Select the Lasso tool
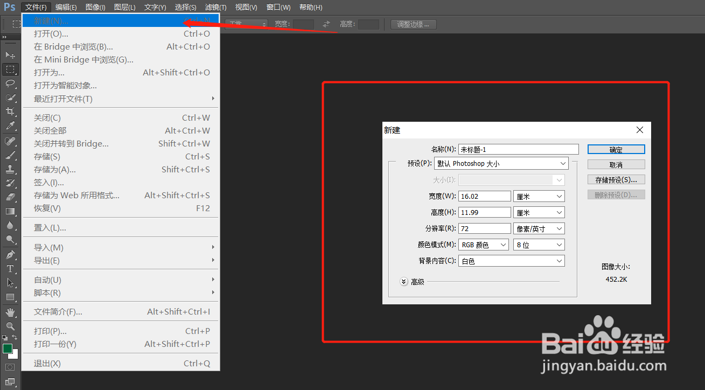Image resolution: width=705 pixels, height=390 pixels. tap(11, 84)
